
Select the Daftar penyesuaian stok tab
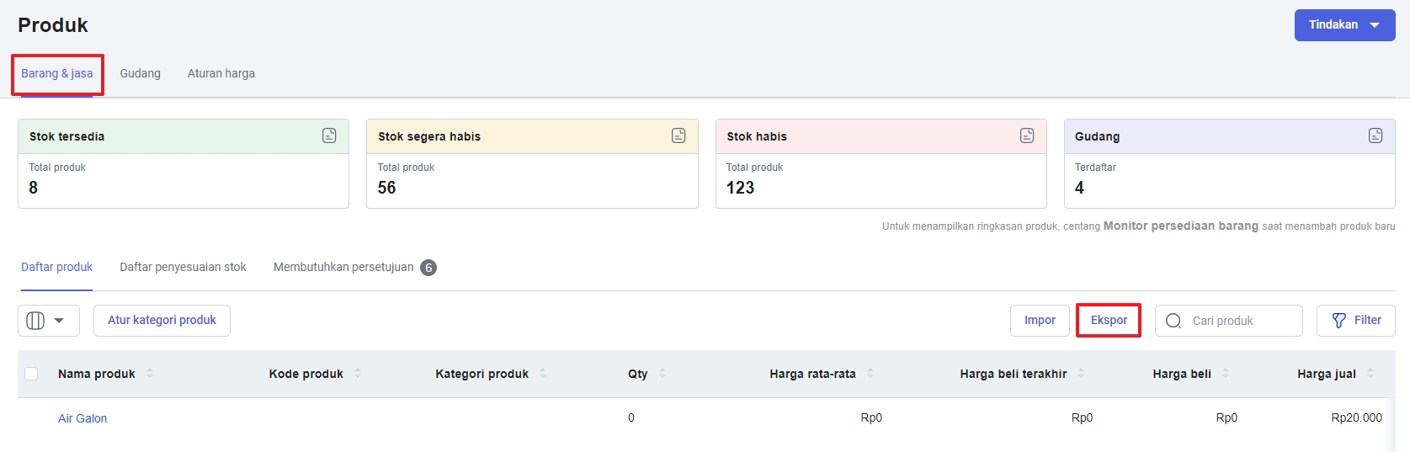point(183,268)
